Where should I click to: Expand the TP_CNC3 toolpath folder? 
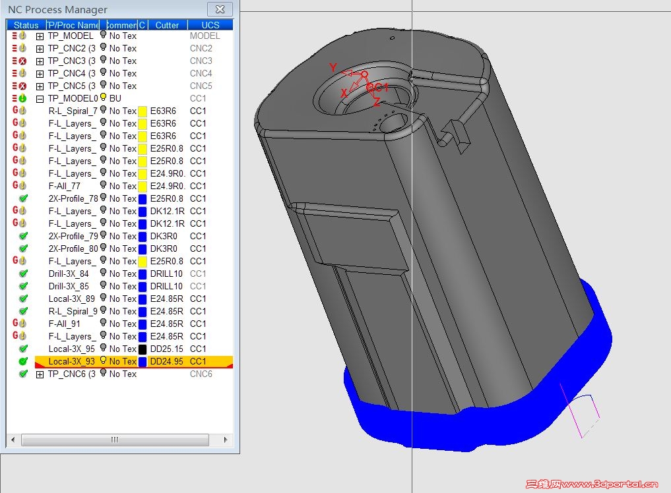pos(40,61)
